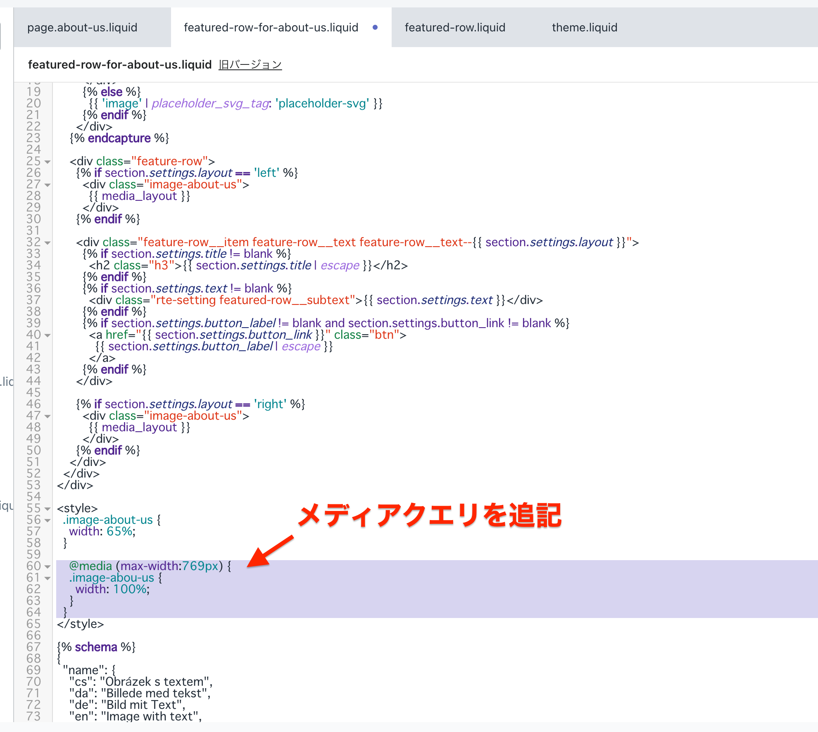Fold the anchor tag at line 40
Screen dimensions: 818x732
click(48, 335)
